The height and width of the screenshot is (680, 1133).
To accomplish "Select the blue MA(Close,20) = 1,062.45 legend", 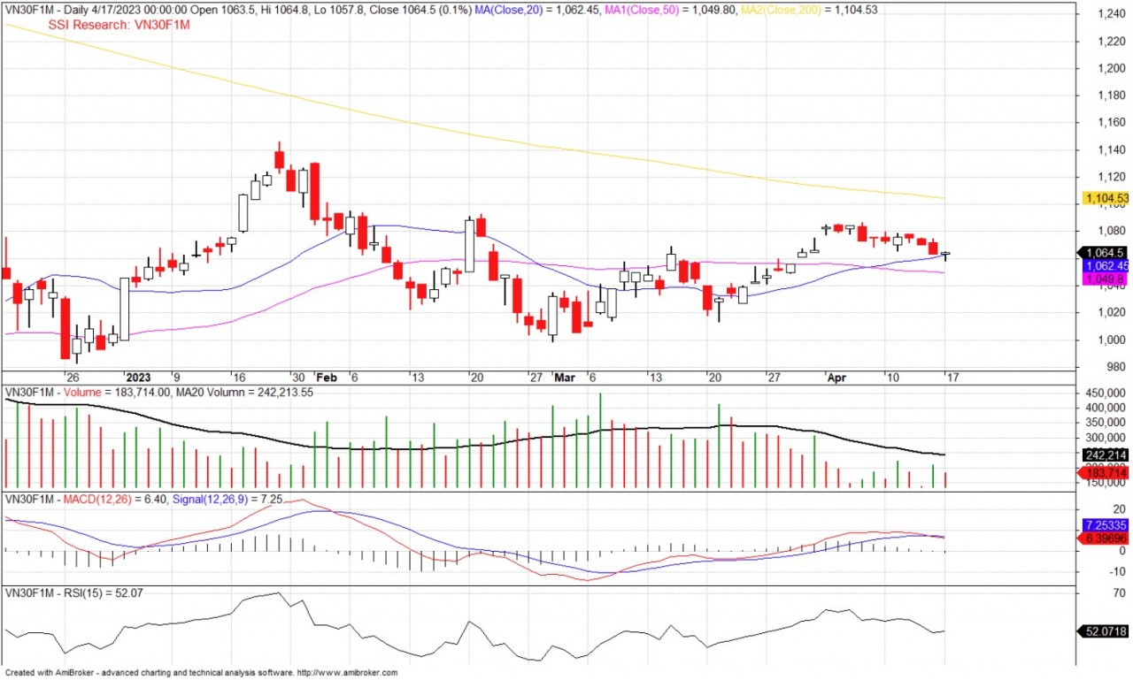I will point(536,10).
